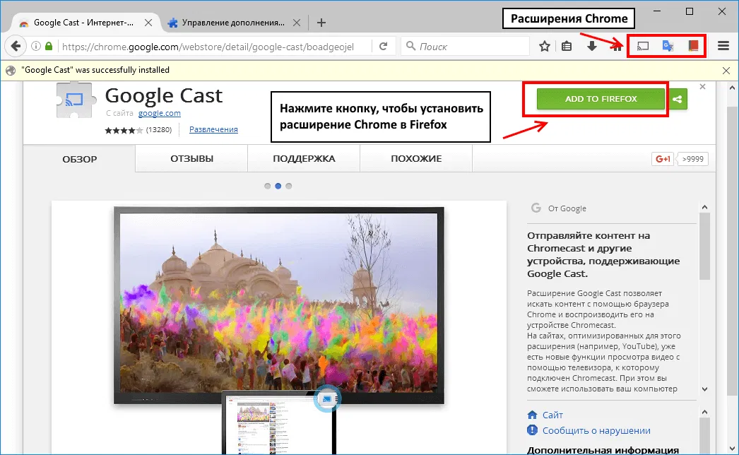The height and width of the screenshot is (455, 739).
Task: Switch to the ОТЗЫВЫ tab
Action: pos(191,159)
